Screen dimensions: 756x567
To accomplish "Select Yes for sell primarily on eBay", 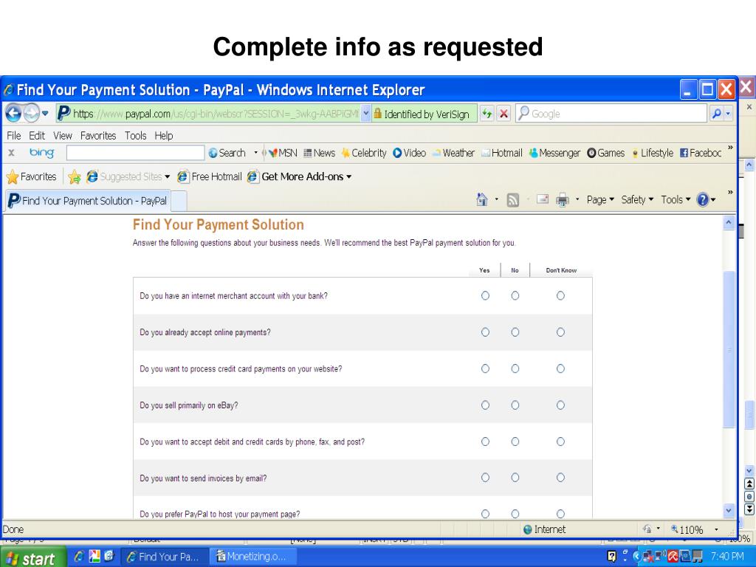I will [x=485, y=405].
